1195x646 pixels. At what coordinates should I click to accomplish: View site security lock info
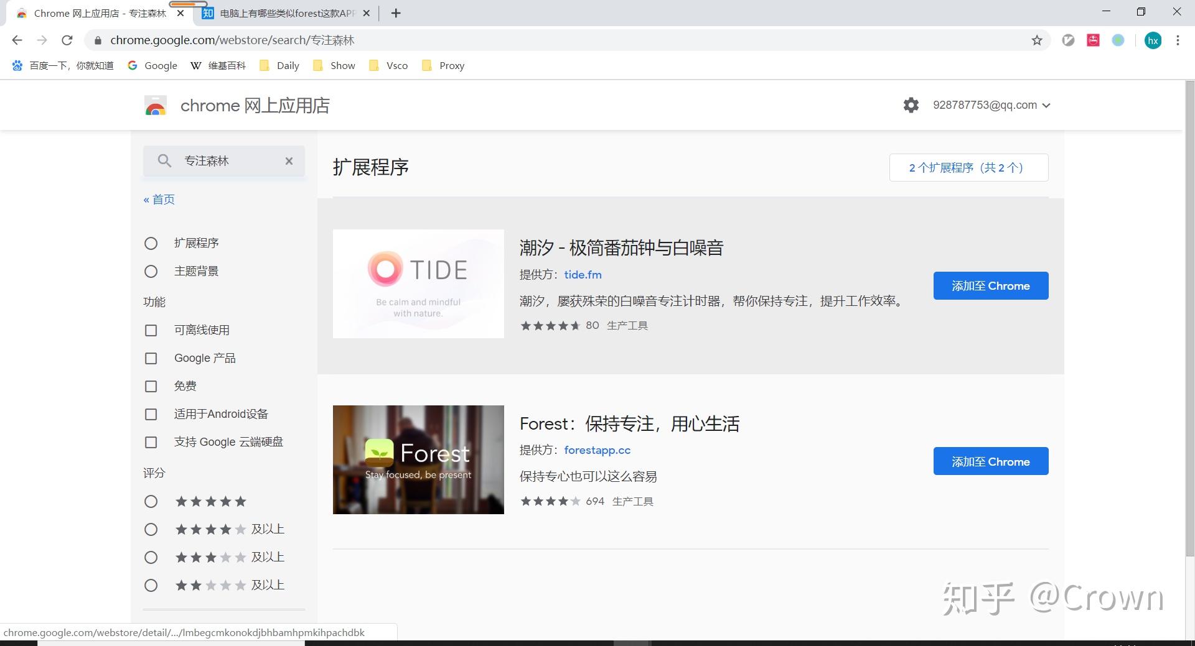pos(97,40)
